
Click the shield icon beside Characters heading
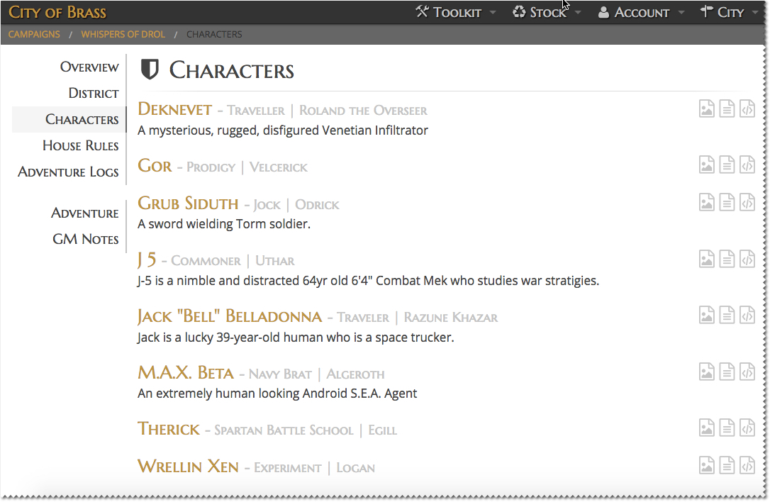tap(150, 69)
